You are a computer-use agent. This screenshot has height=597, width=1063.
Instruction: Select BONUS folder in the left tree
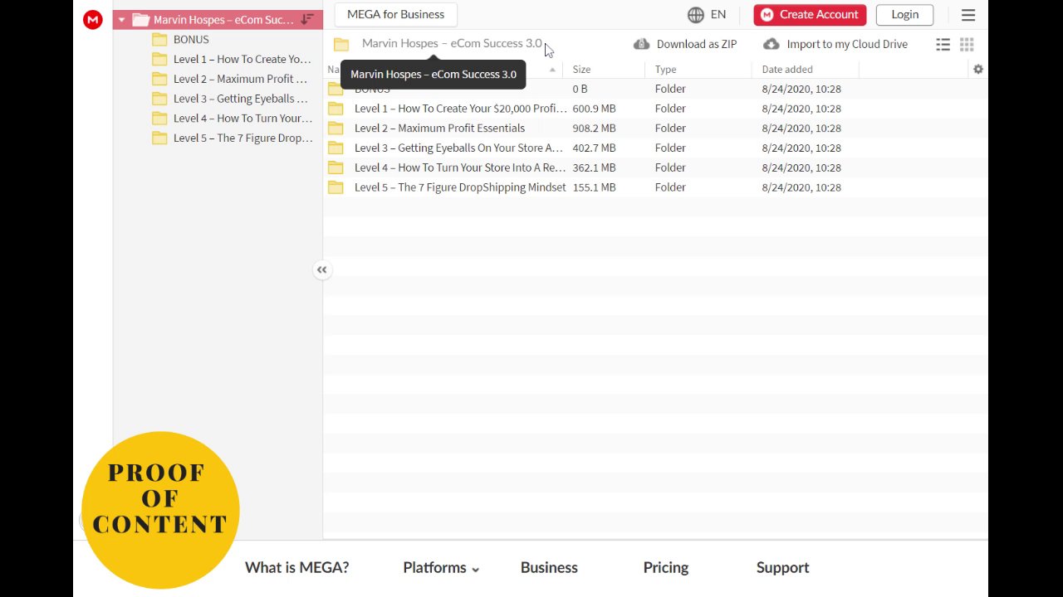coord(191,39)
